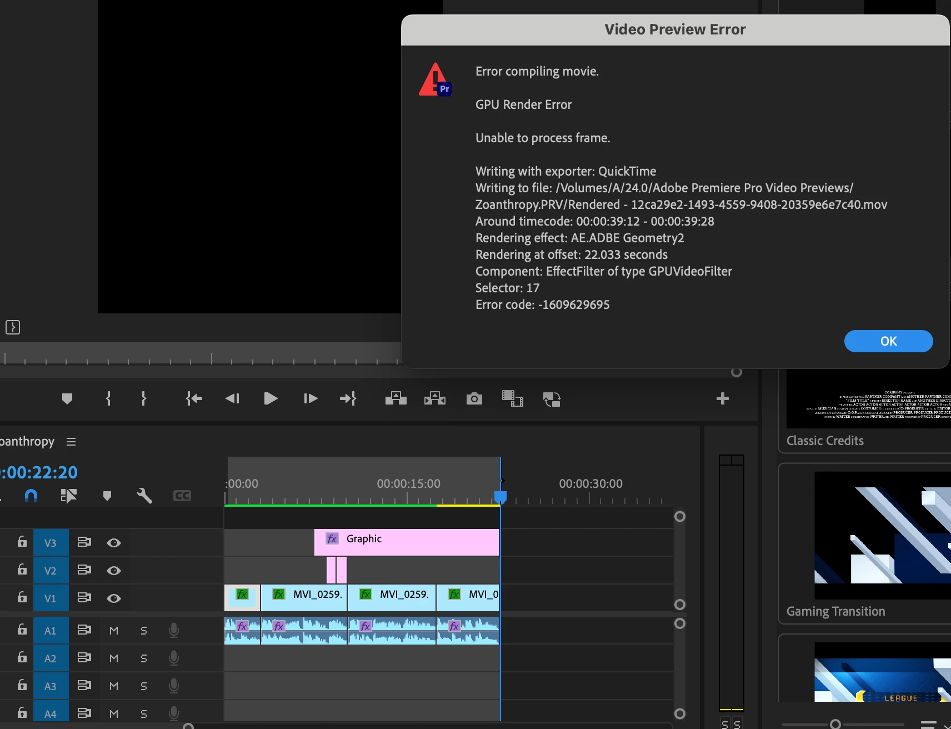Screen dimensions: 951x729
Task: Click OK in the Video Preview Error dialog
Action: 888,341
